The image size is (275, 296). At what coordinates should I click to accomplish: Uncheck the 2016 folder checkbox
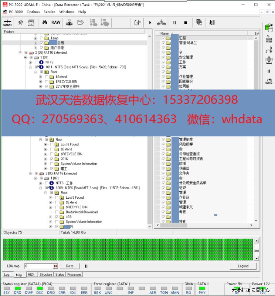coord(51,159)
